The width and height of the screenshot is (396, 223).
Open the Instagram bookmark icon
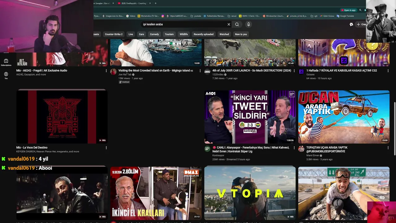(x=163, y=16)
